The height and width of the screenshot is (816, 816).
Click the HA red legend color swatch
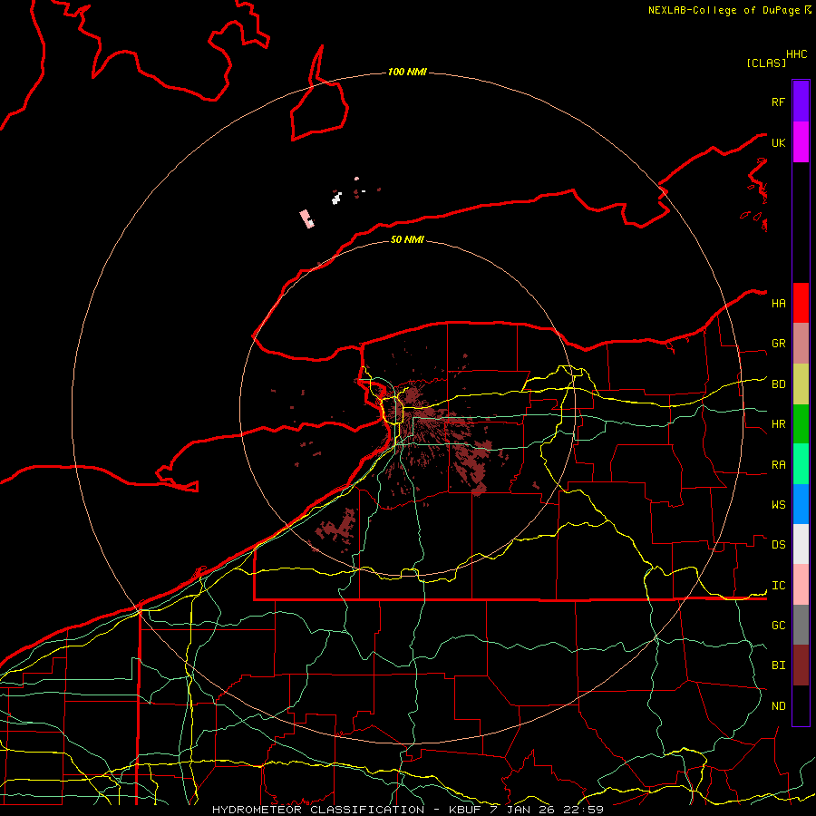click(801, 303)
